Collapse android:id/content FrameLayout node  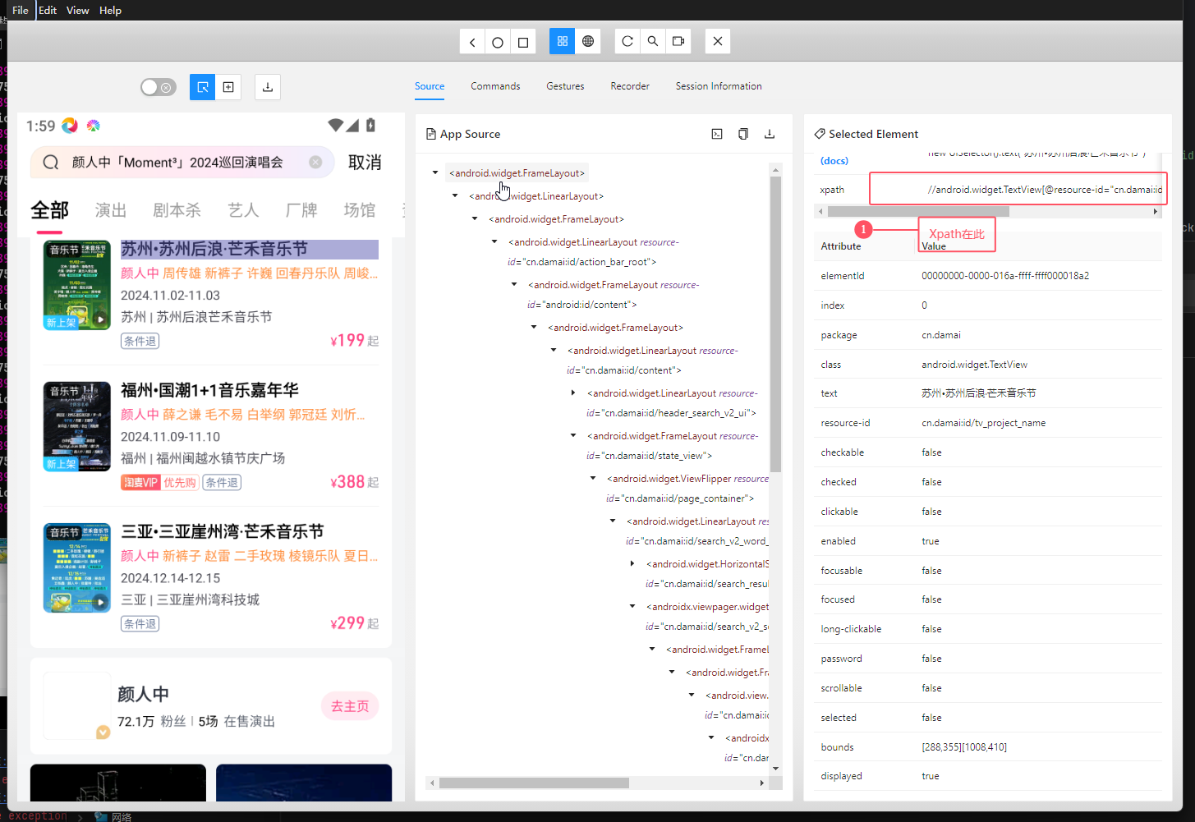click(514, 284)
